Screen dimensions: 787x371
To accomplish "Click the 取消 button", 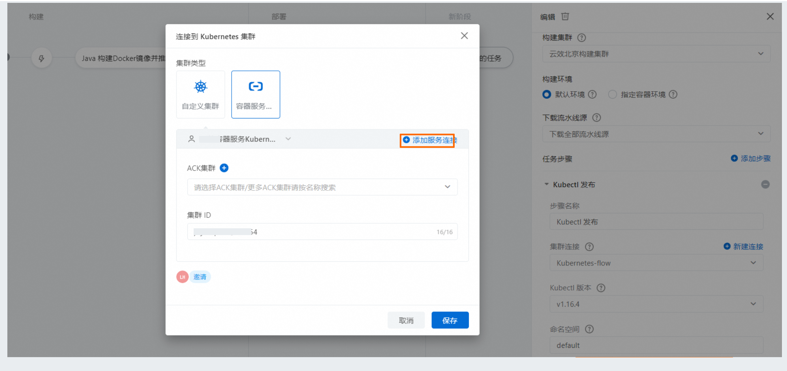I will click(x=406, y=320).
